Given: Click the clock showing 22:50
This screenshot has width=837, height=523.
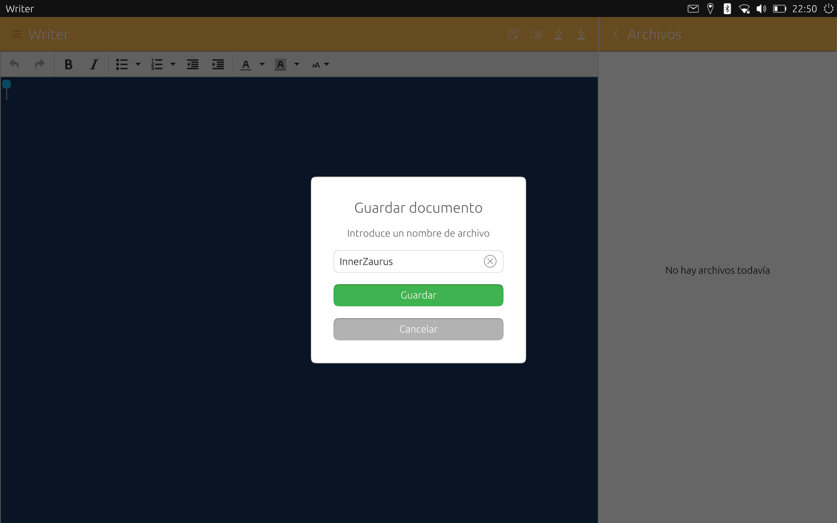Looking at the screenshot, I should coord(804,9).
